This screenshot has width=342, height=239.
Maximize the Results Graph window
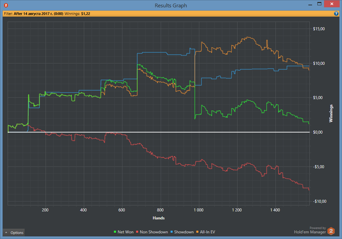(x=320, y=4)
